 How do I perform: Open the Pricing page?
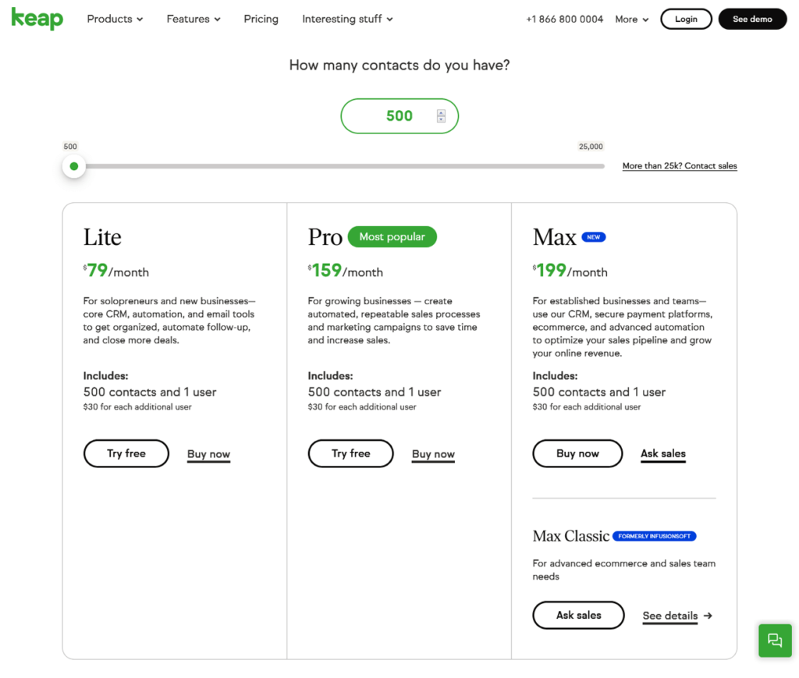[261, 19]
